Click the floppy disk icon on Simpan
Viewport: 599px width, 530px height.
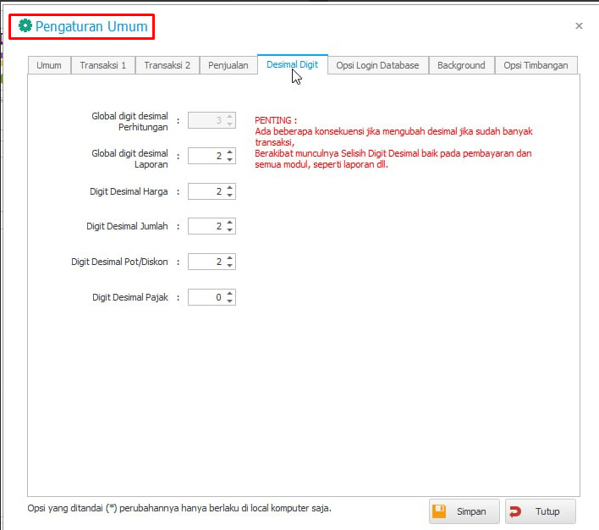439,511
